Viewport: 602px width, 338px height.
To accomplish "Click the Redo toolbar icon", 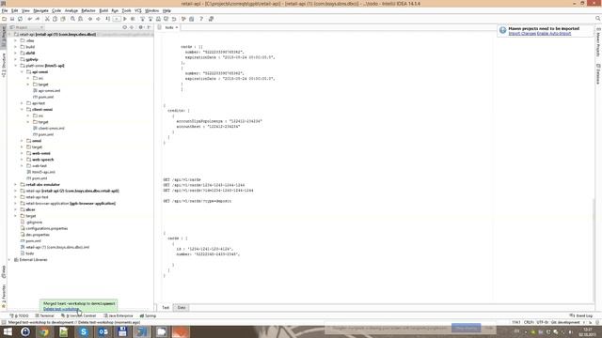I will tap(38, 19).
